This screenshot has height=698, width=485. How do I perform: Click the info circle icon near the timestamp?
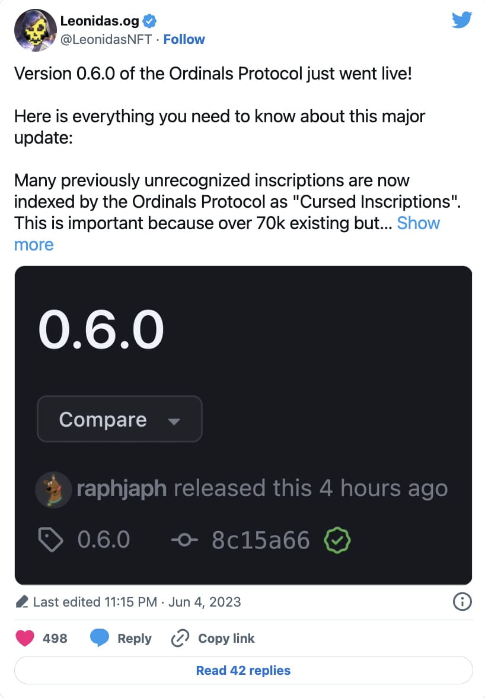pyautogui.click(x=462, y=602)
